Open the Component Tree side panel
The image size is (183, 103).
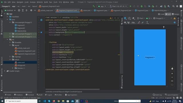pos(122,82)
